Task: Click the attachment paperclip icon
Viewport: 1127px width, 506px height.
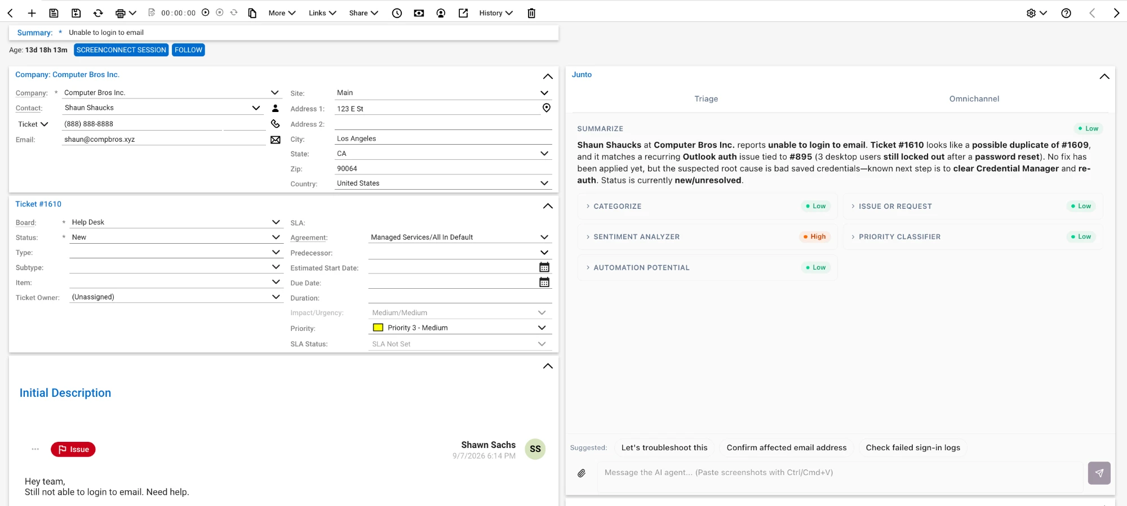Action: point(582,473)
